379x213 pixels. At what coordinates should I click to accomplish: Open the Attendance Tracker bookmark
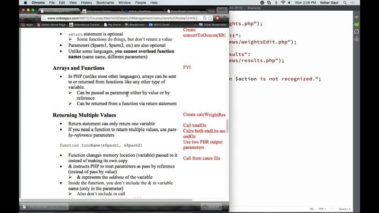[85, 25]
